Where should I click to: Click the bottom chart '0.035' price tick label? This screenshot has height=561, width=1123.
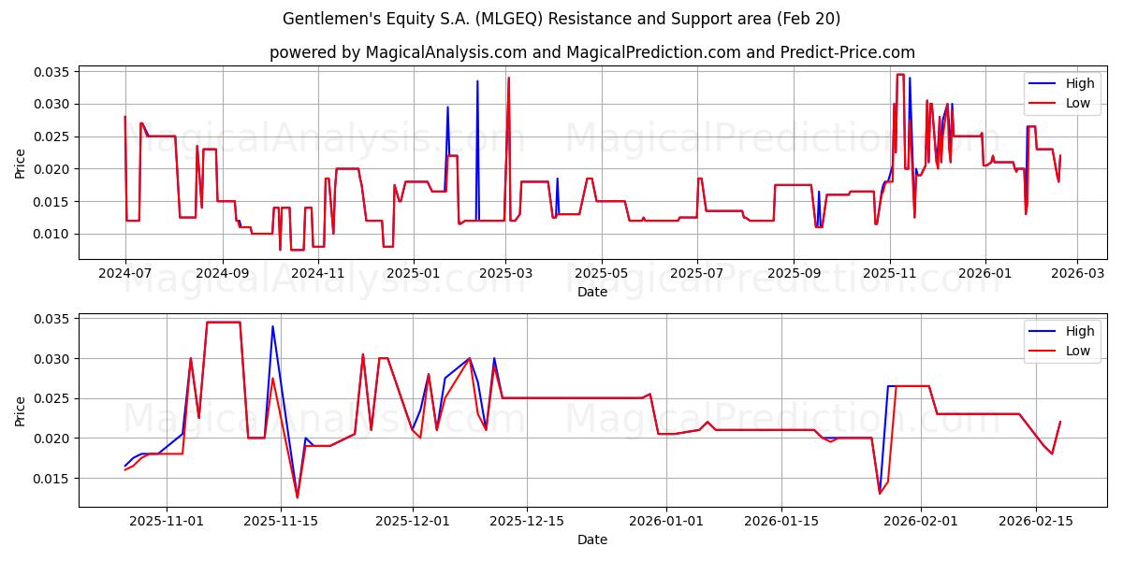pyautogui.click(x=53, y=319)
